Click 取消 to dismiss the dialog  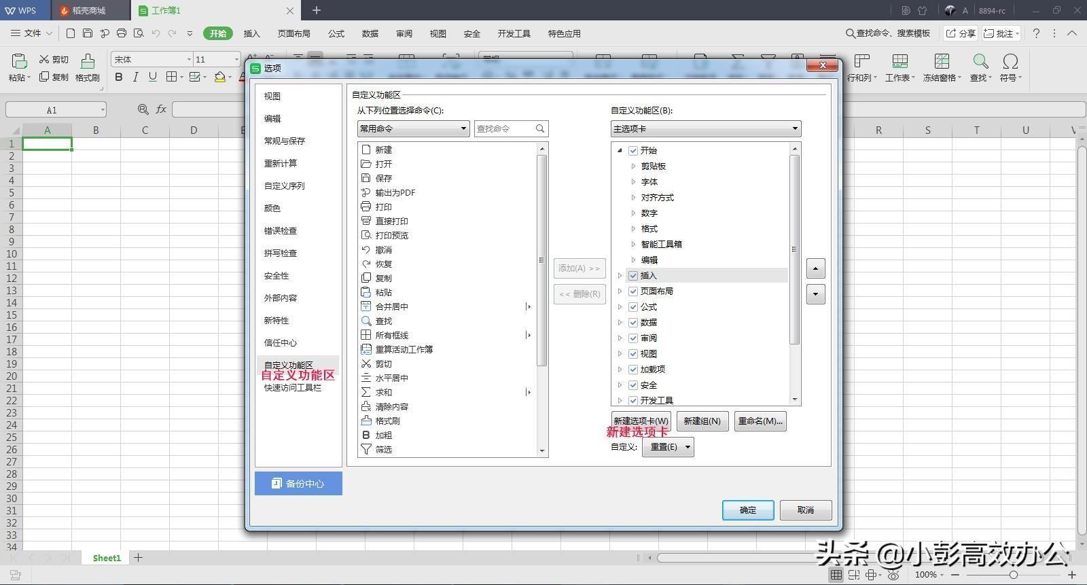pos(806,510)
